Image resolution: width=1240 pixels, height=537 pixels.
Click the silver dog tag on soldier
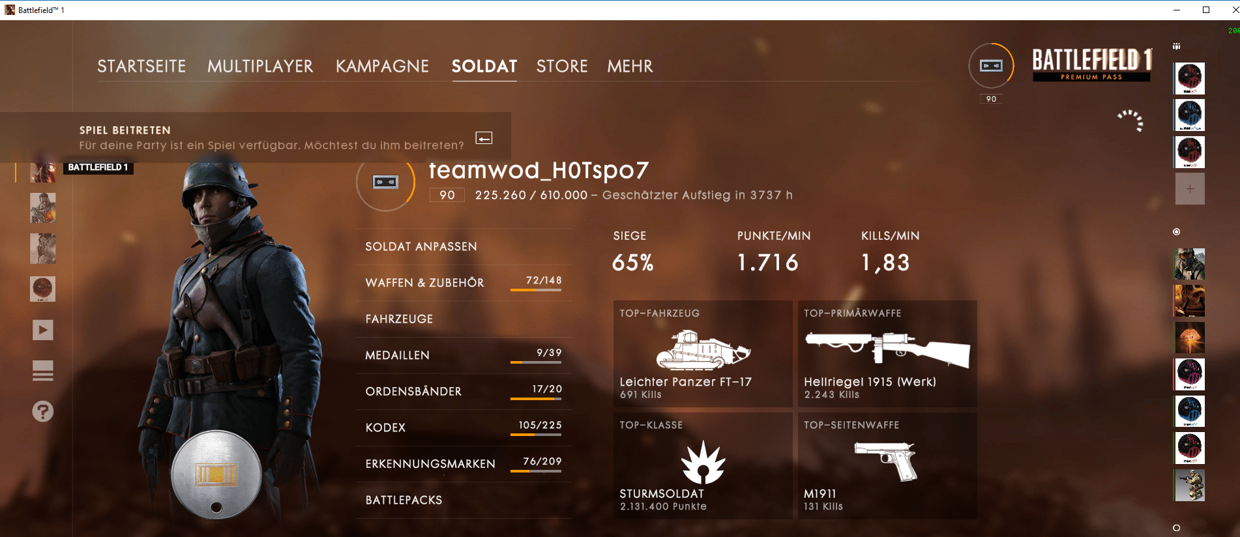[216, 475]
